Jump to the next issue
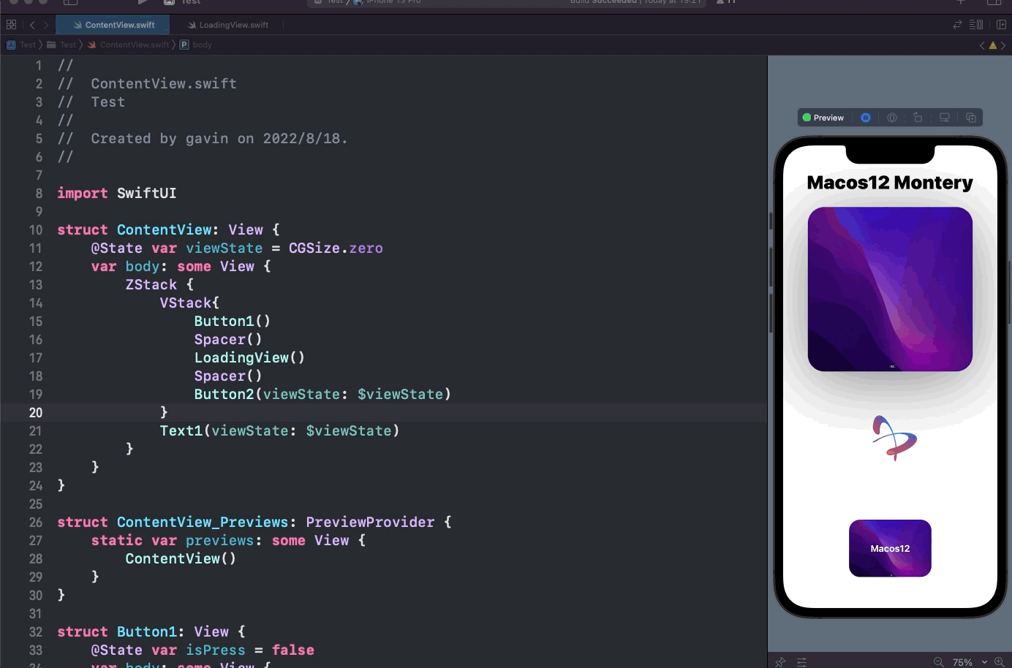 (x=1003, y=45)
